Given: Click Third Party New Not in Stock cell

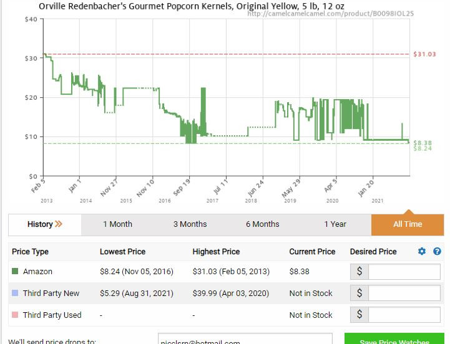Looking at the screenshot, I should tap(311, 294).
